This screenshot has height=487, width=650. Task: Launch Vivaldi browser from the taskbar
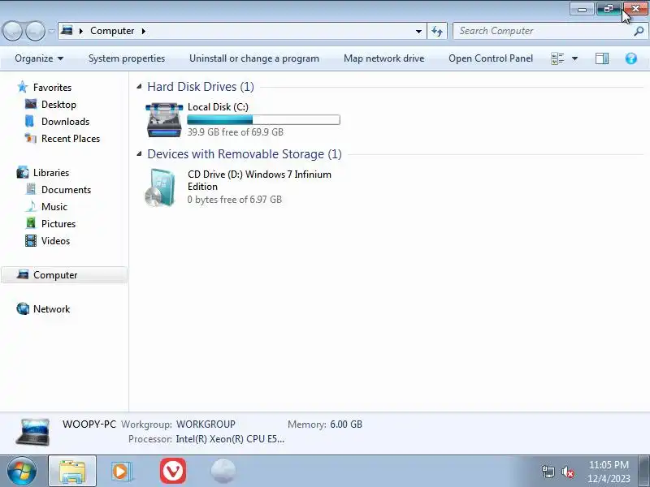[x=173, y=471]
